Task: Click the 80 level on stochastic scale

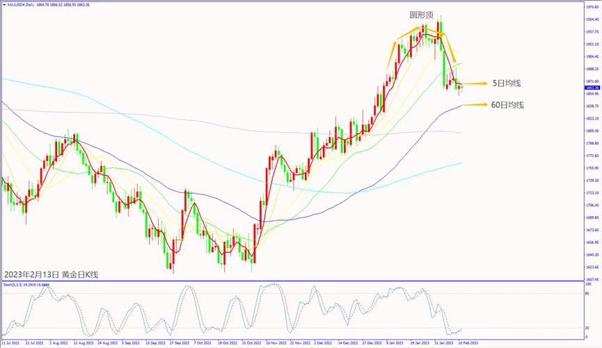Action: [x=588, y=294]
